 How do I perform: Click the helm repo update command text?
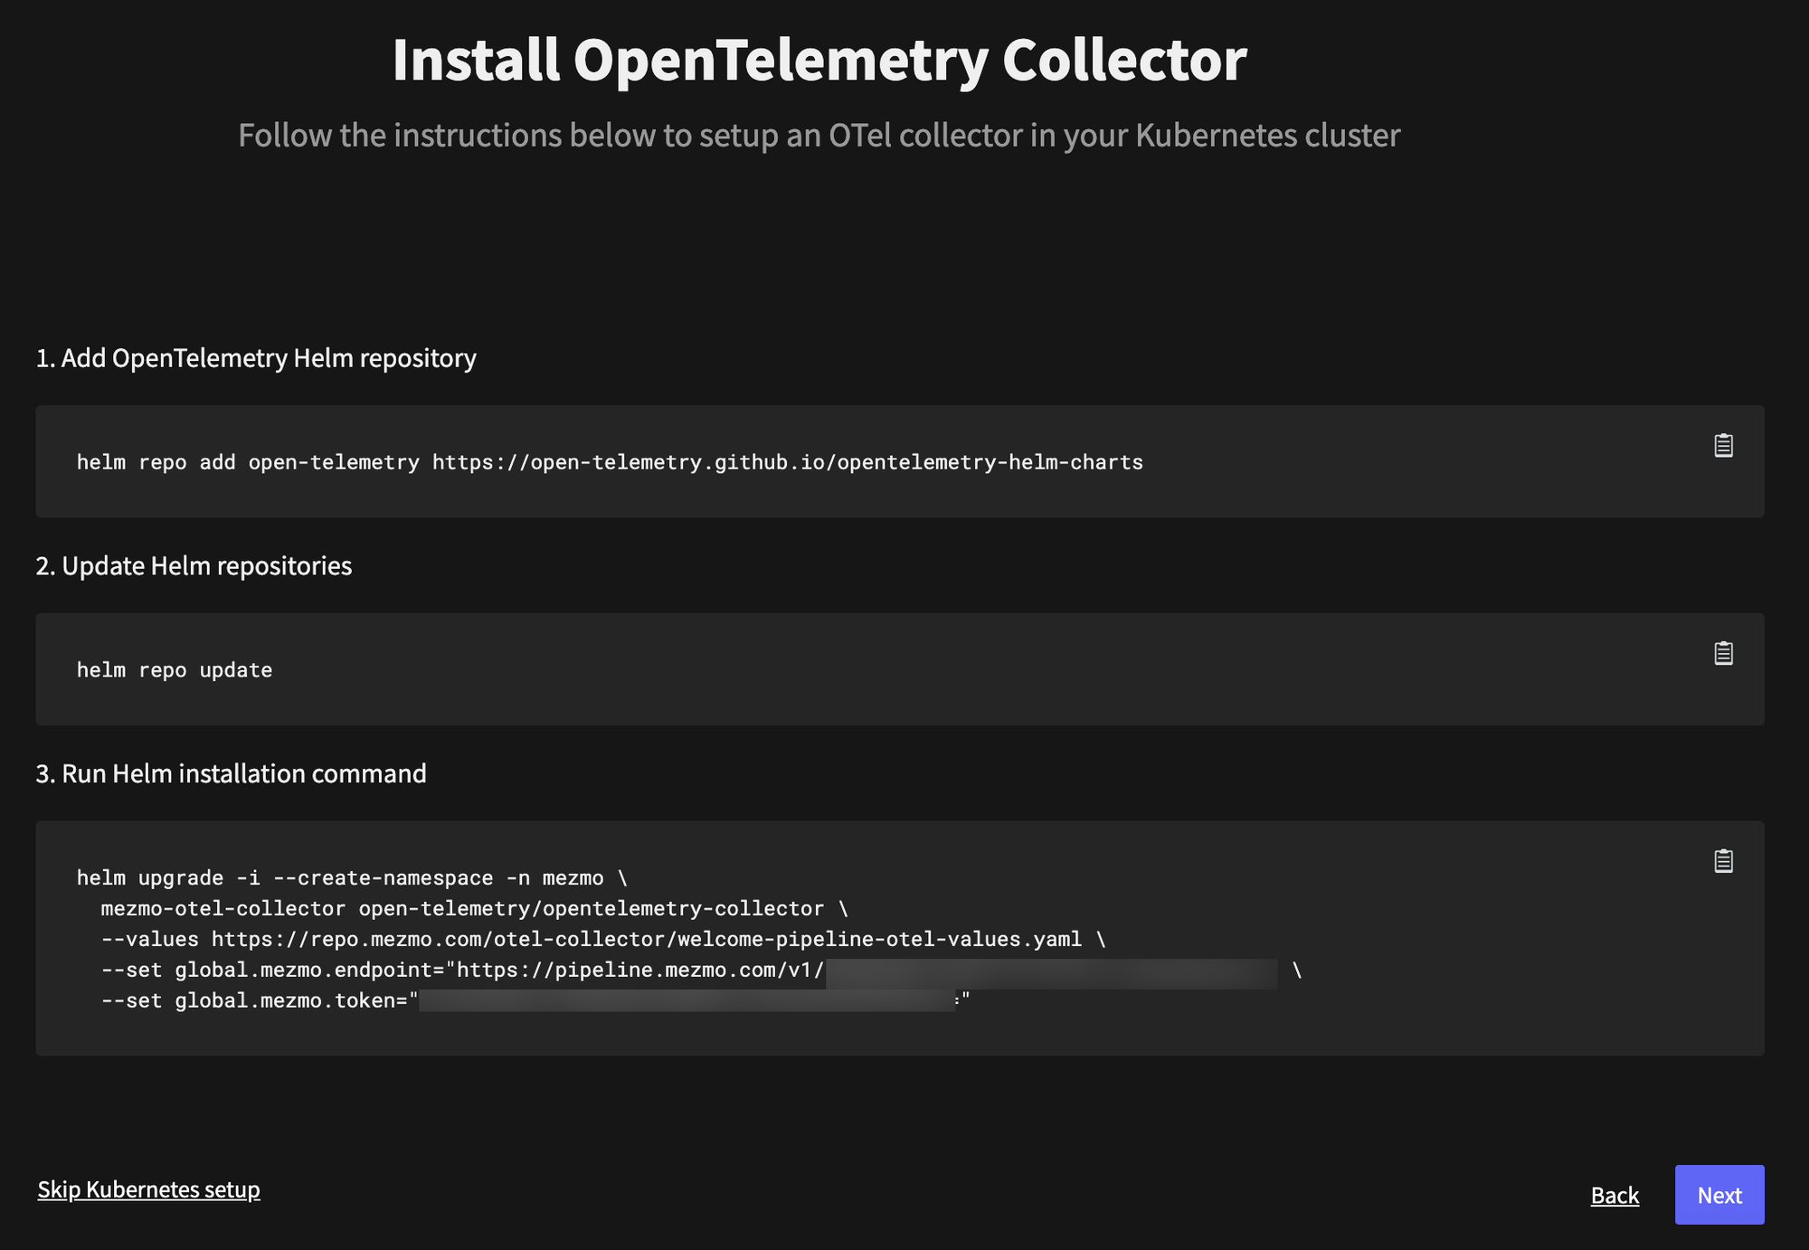coord(174,670)
